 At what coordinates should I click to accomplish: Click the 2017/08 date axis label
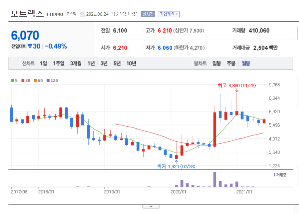(19, 192)
